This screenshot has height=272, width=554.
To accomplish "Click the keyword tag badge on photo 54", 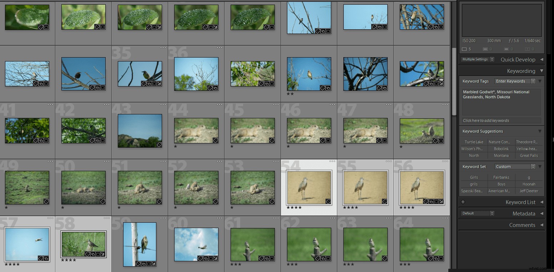I will click(328, 201).
